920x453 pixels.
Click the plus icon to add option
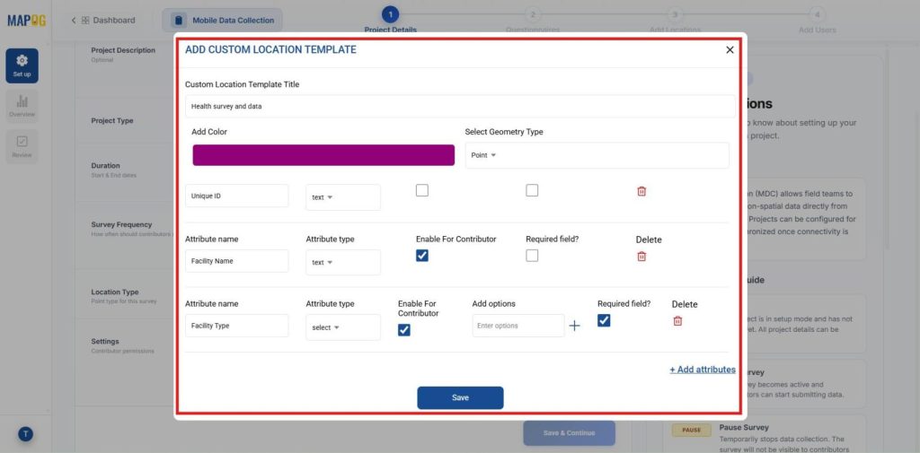tap(574, 326)
